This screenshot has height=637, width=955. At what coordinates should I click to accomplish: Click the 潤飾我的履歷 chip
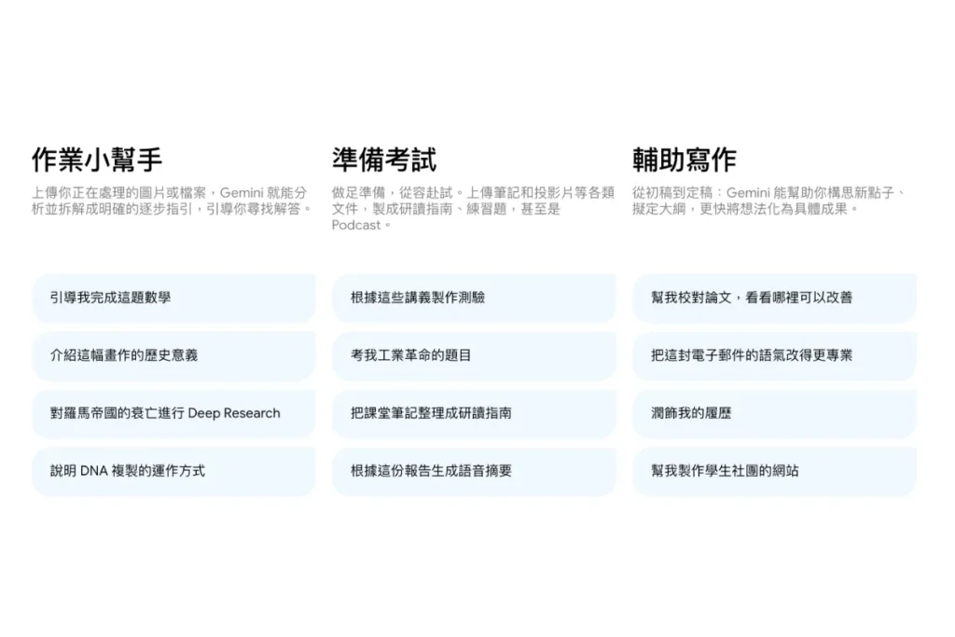(x=774, y=413)
